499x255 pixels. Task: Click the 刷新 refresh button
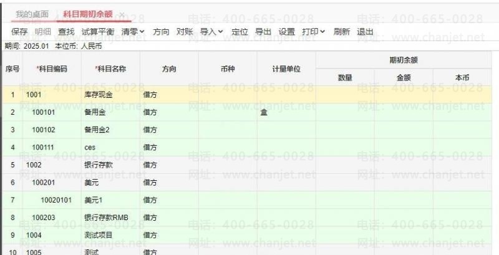coord(341,31)
